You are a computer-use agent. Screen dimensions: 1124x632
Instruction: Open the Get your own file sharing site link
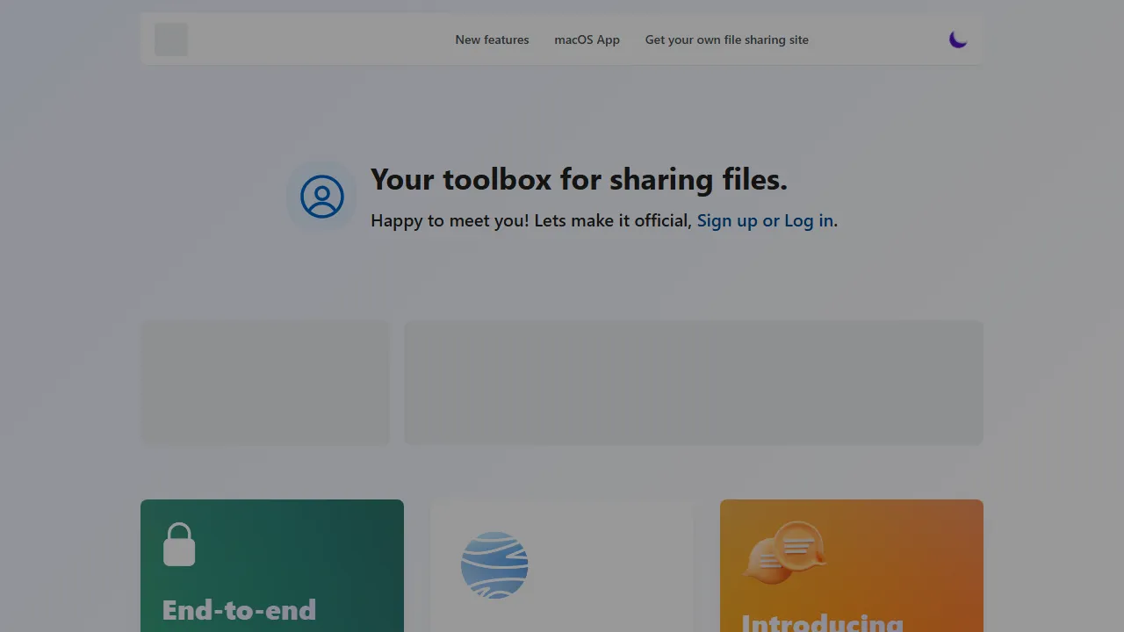726,39
